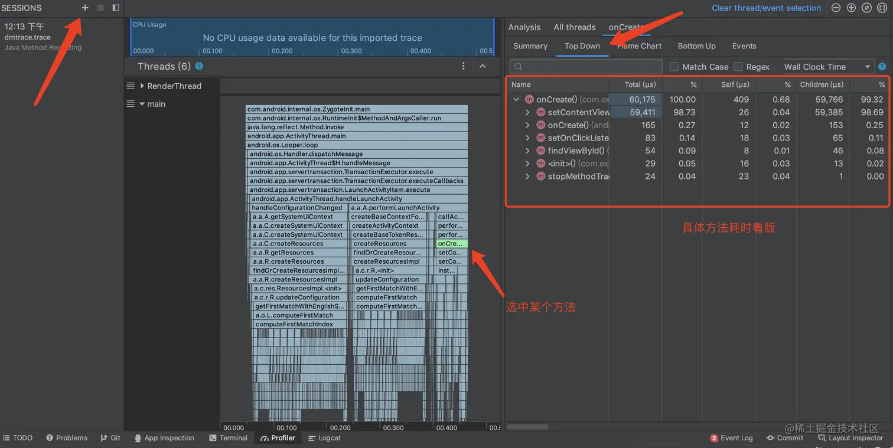893x448 pixels.
Task: Sort by the Self (µs) column header
Action: [729, 84]
